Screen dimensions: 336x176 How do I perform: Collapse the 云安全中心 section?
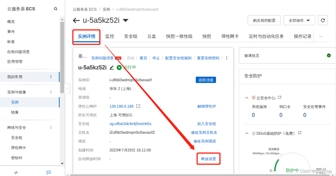click(247, 98)
